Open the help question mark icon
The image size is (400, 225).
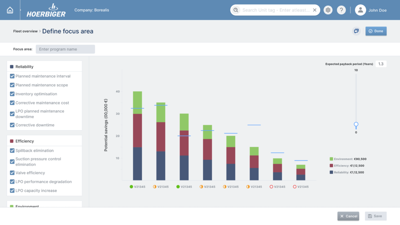[x=341, y=10]
